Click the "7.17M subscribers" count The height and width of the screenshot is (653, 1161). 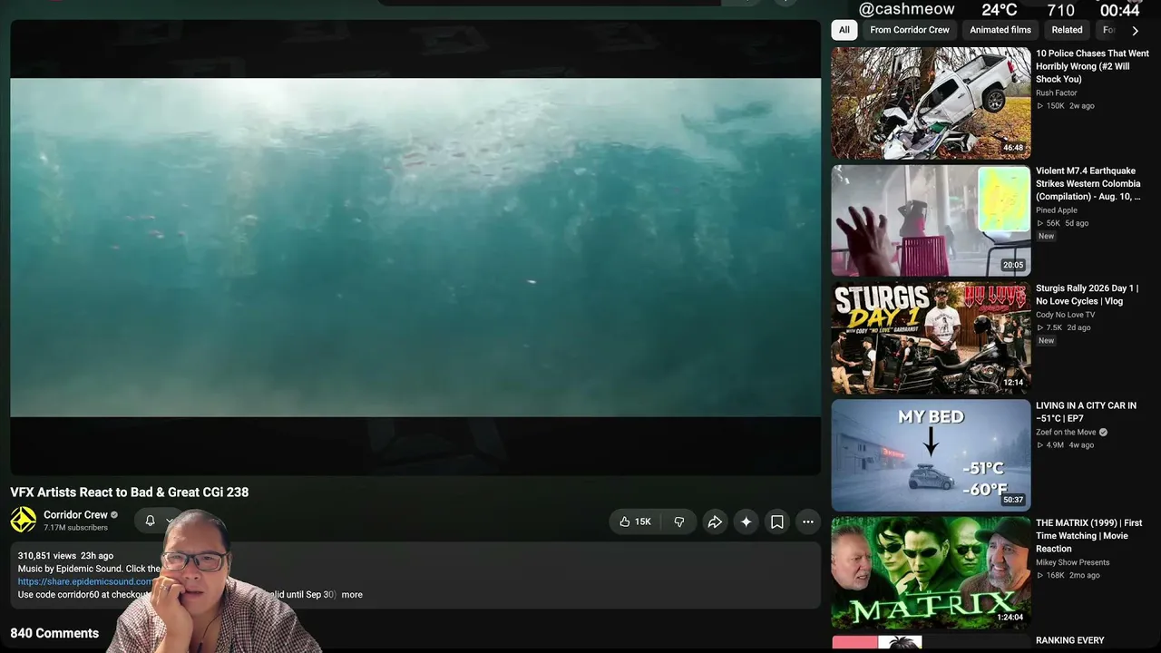(x=75, y=528)
